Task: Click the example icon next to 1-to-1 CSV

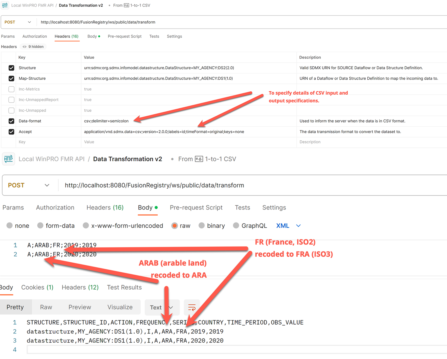Action: (199, 159)
